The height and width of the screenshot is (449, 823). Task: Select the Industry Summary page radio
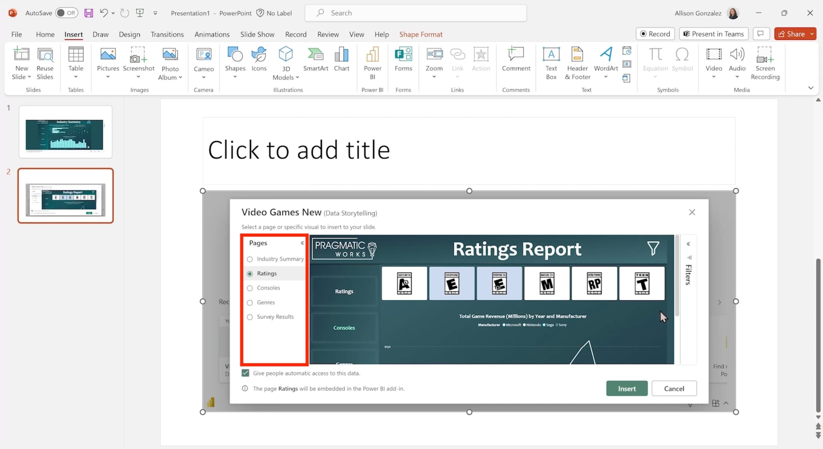pos(250,259)
